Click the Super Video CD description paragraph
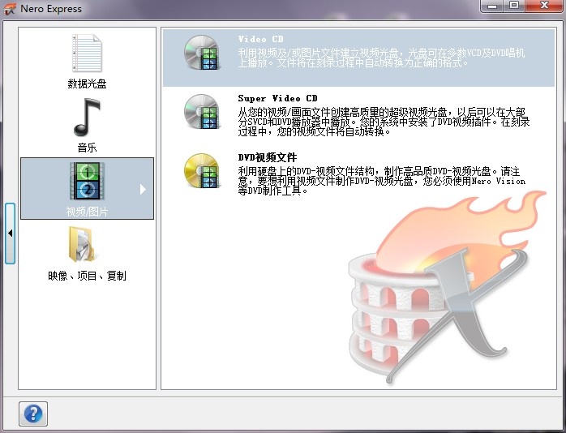 click(x=384, y=122)
